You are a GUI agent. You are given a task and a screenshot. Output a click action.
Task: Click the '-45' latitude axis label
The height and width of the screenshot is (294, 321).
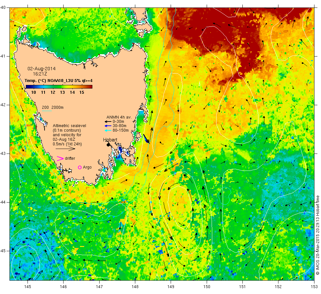coord(3,251)
